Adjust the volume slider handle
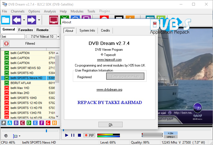 click(46, 131)
